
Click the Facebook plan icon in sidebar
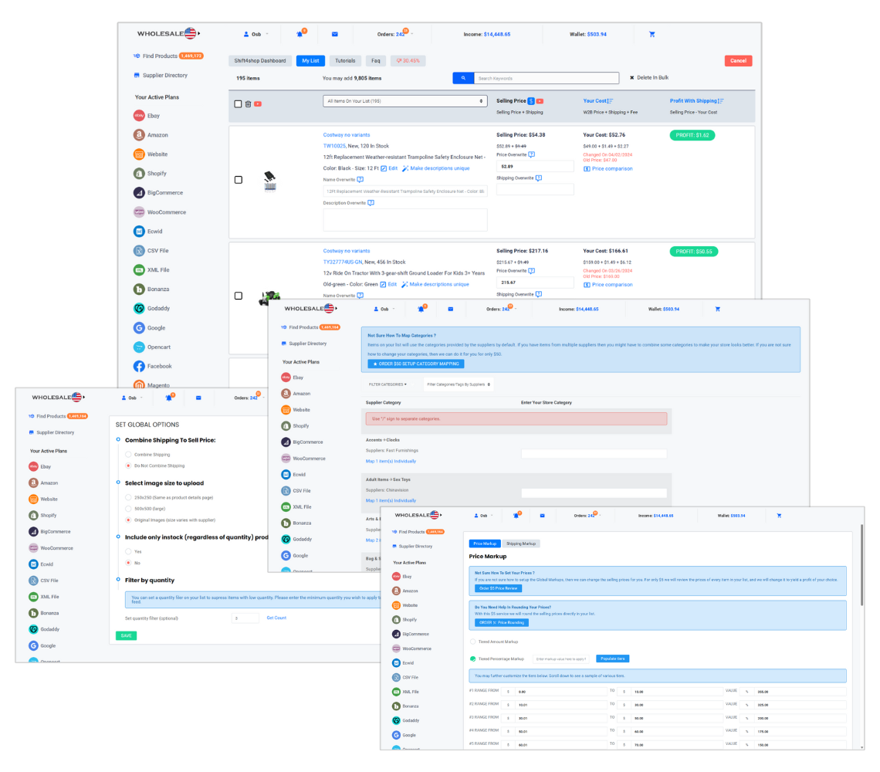[139, 367]
